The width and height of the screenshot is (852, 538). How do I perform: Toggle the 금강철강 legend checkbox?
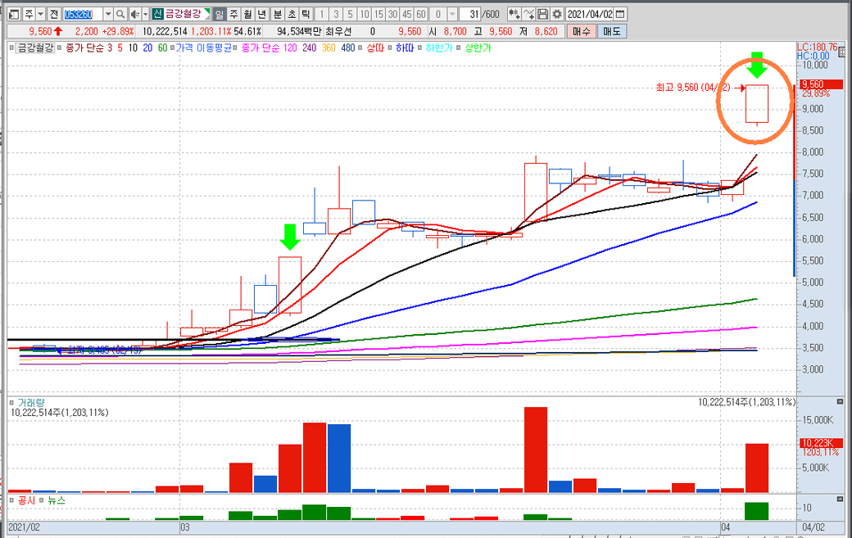point(11,47)
